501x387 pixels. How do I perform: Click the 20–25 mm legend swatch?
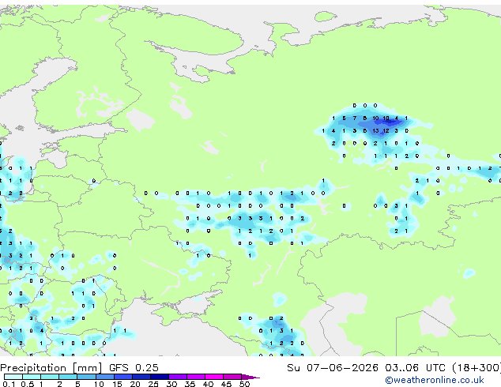click(x=141, y=377)
